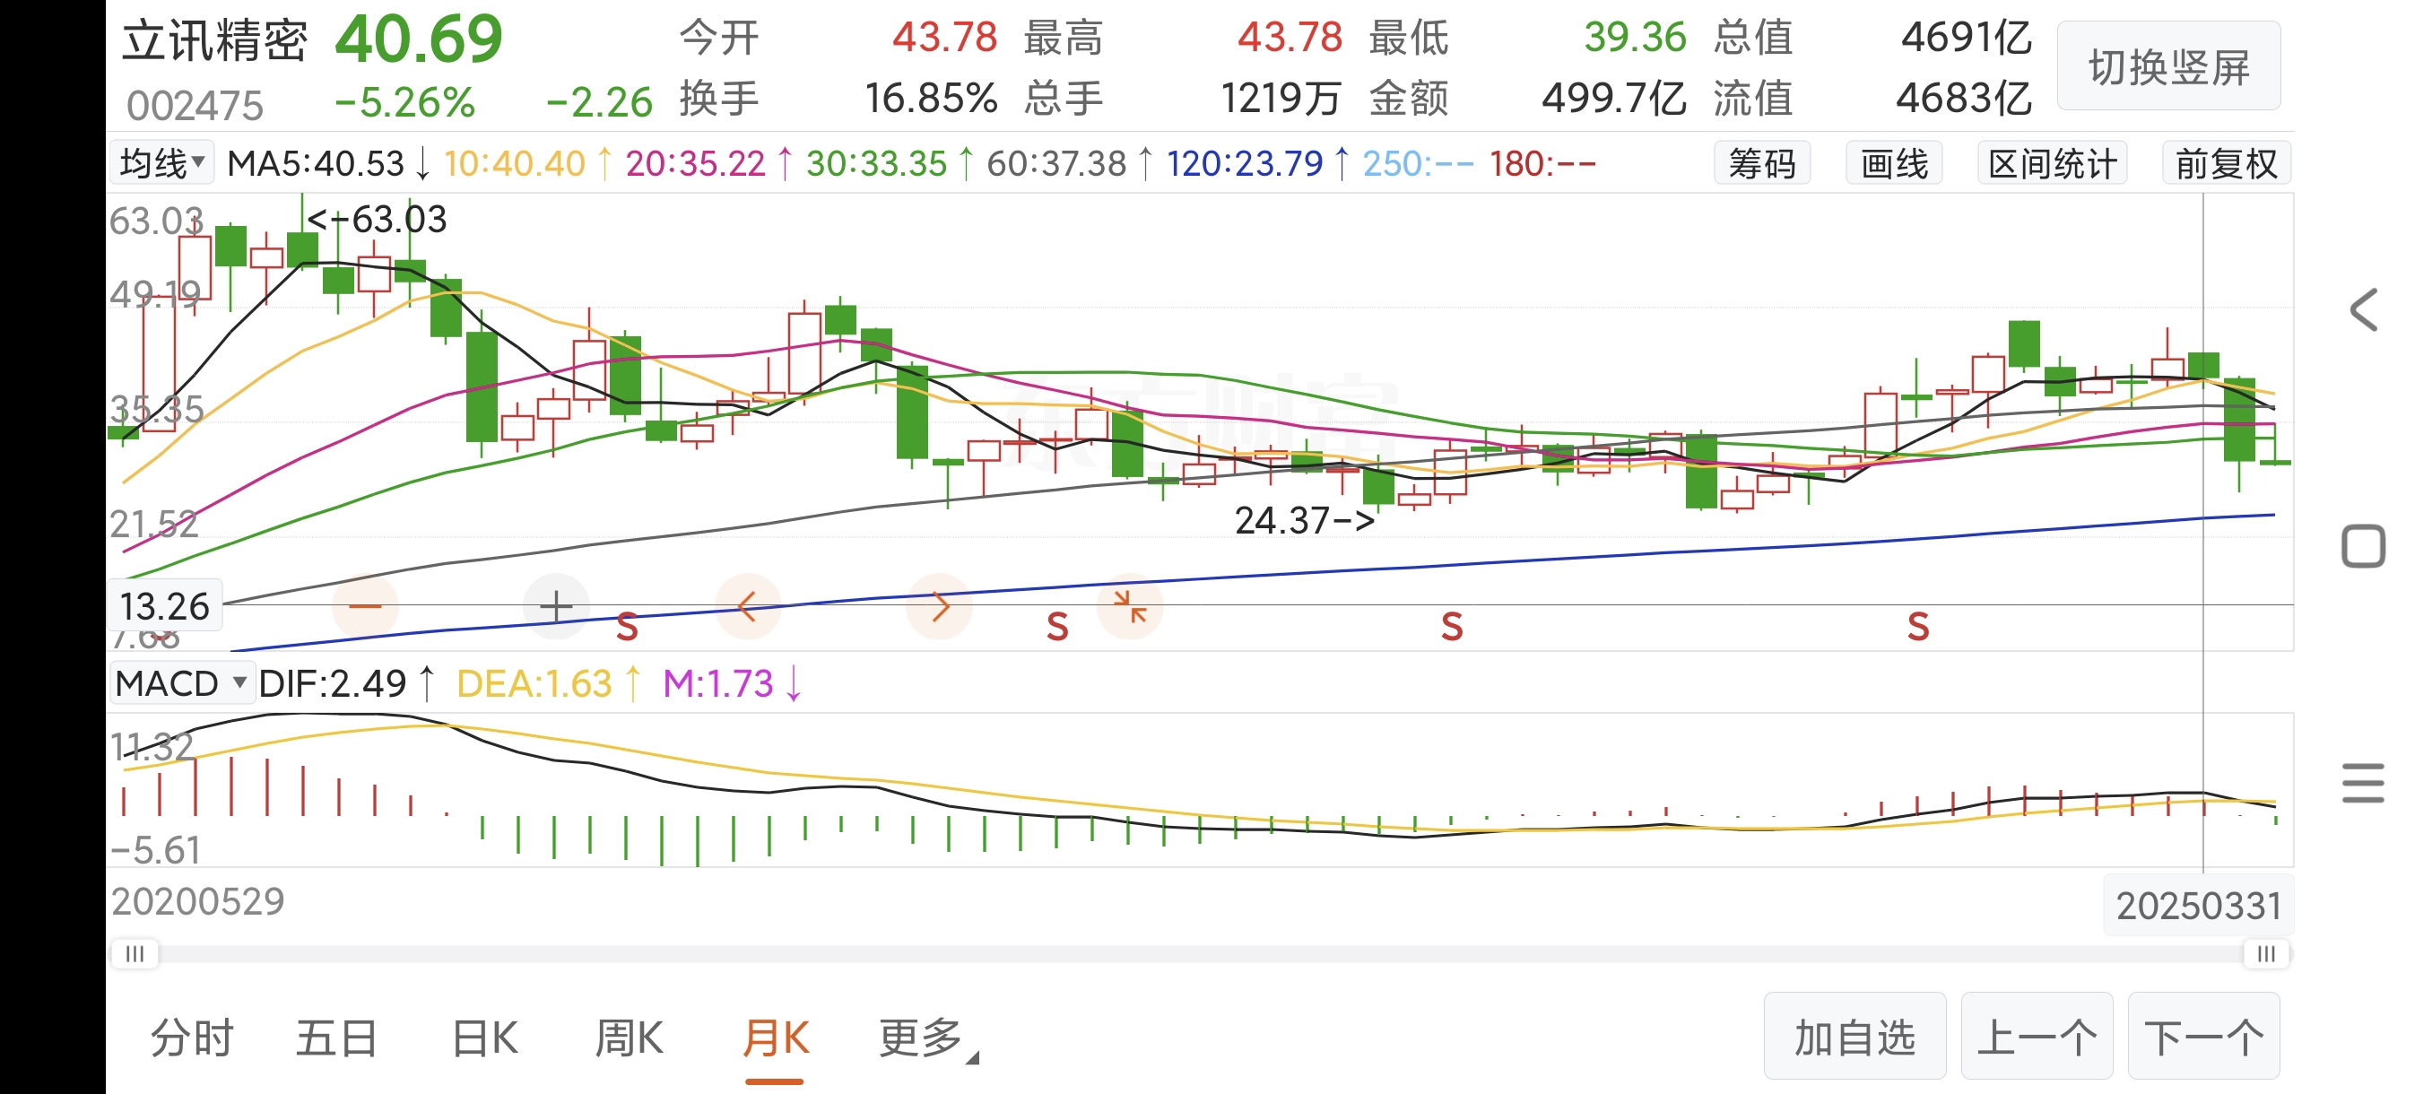The image size is (2432, 1094).
Task: Tap the move-left arrow chart icon
Action: pyautogui.click(x=747, y=606)
